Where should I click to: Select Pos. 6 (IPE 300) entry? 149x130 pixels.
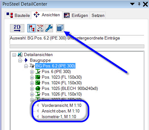(x=56, y=71)
